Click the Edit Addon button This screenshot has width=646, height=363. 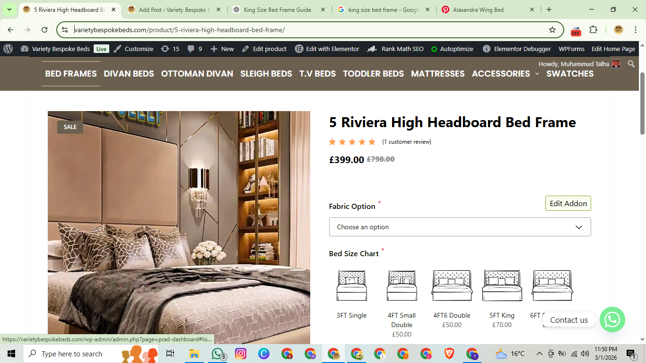567,203
